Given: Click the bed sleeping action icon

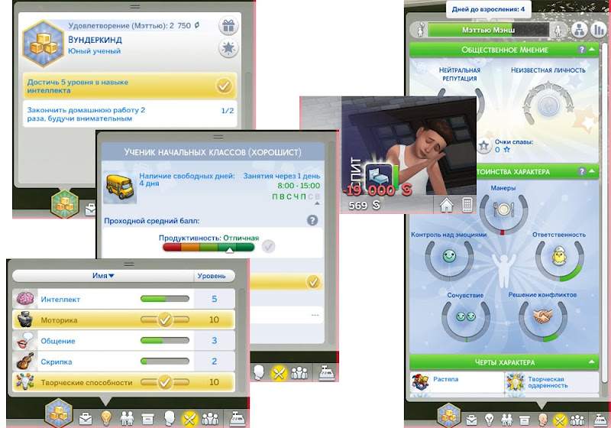Looking at the screenshot, I should click(378, 176).
